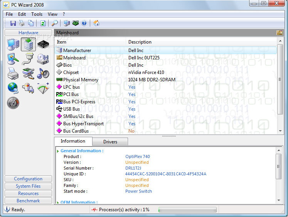Select the Bus PCI-Express row
The image size is (288, 217).
[x=166, y=102]
